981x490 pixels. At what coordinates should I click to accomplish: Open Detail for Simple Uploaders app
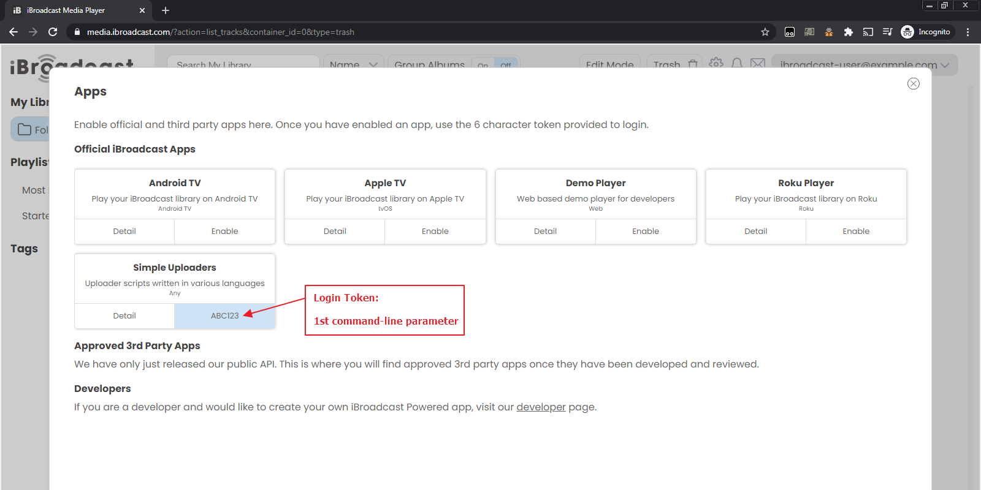[124, 316]
